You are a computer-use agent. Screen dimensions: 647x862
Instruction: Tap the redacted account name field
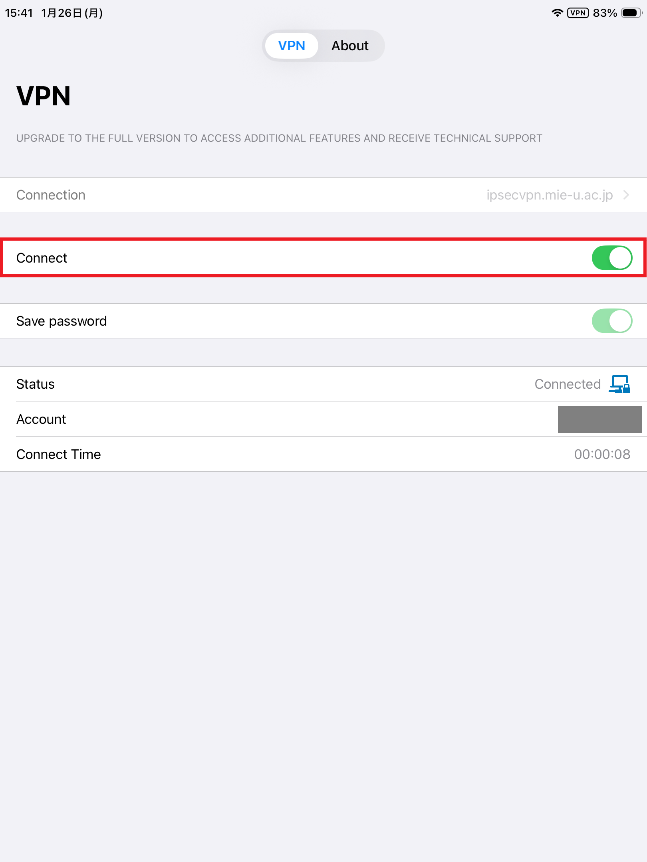pos(599,419)
